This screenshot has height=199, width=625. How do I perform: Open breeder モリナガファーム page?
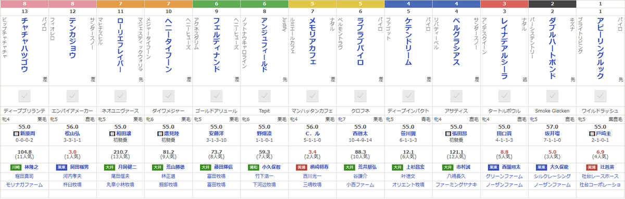click(24, 184)
